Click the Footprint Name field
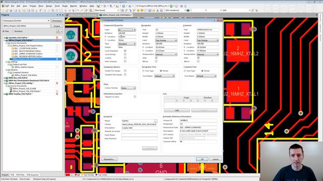The width and height of the screenshot is (323, 181). click(x=138, y=121)
